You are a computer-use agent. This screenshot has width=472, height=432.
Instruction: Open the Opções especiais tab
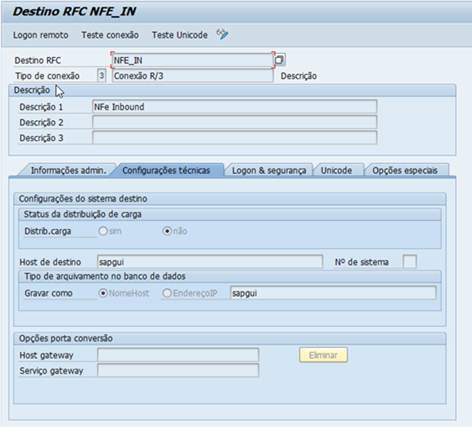click(405, 170)
